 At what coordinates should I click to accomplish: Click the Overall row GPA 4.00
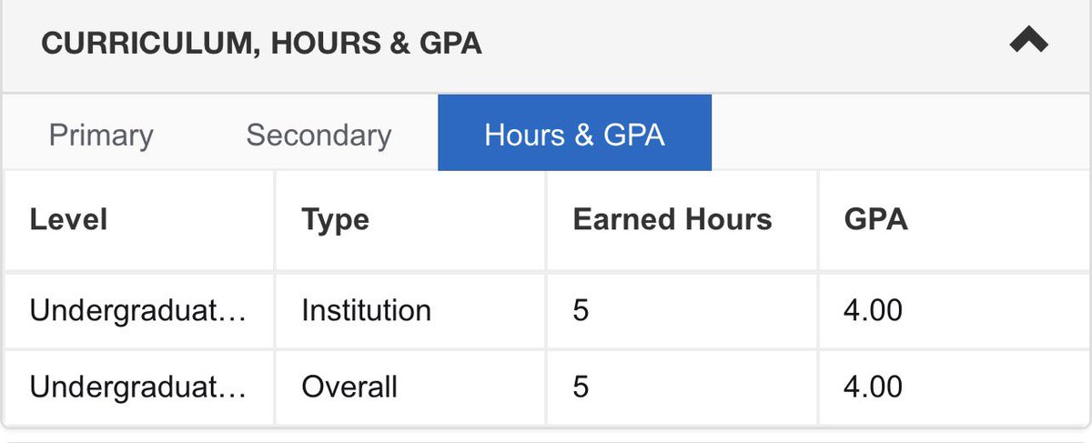[x=874, y=387]
